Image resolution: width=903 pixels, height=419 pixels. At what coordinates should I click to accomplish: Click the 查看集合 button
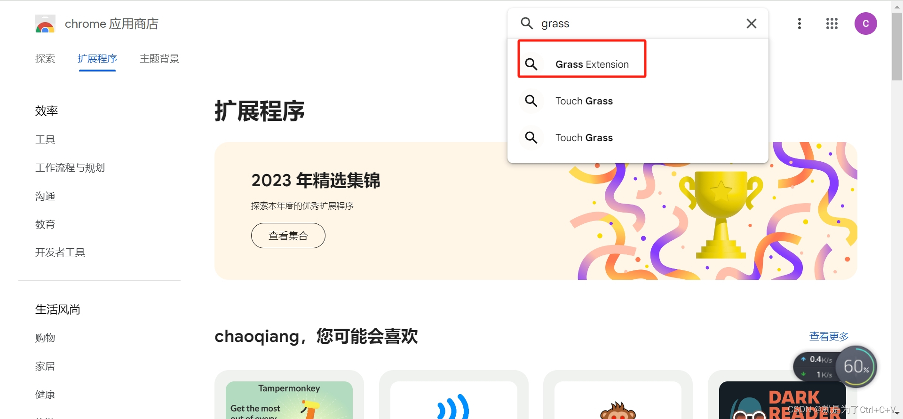tap(288, 236)
